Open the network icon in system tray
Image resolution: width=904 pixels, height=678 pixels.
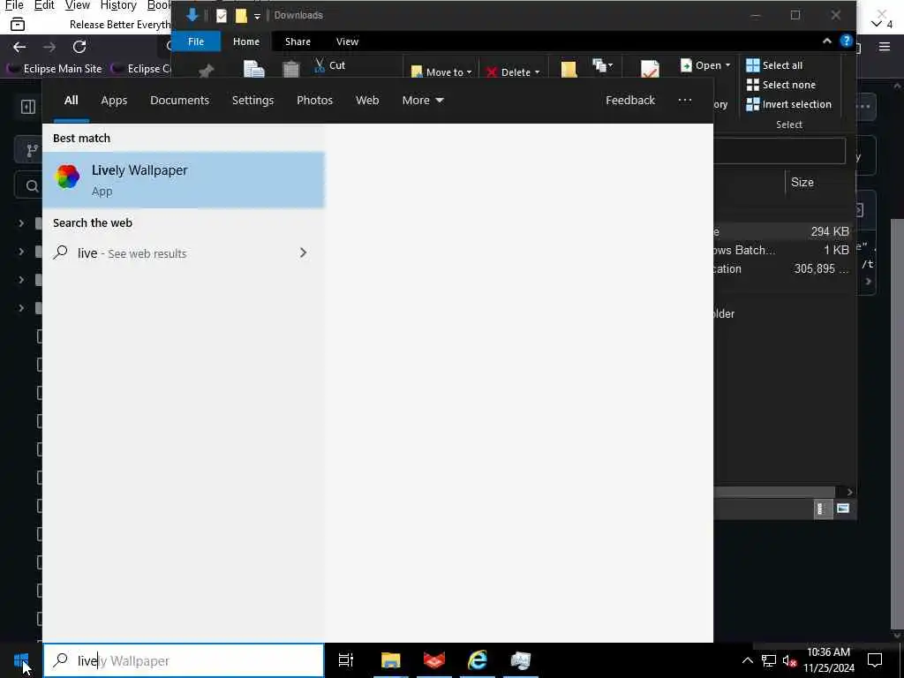pos(769,660)
